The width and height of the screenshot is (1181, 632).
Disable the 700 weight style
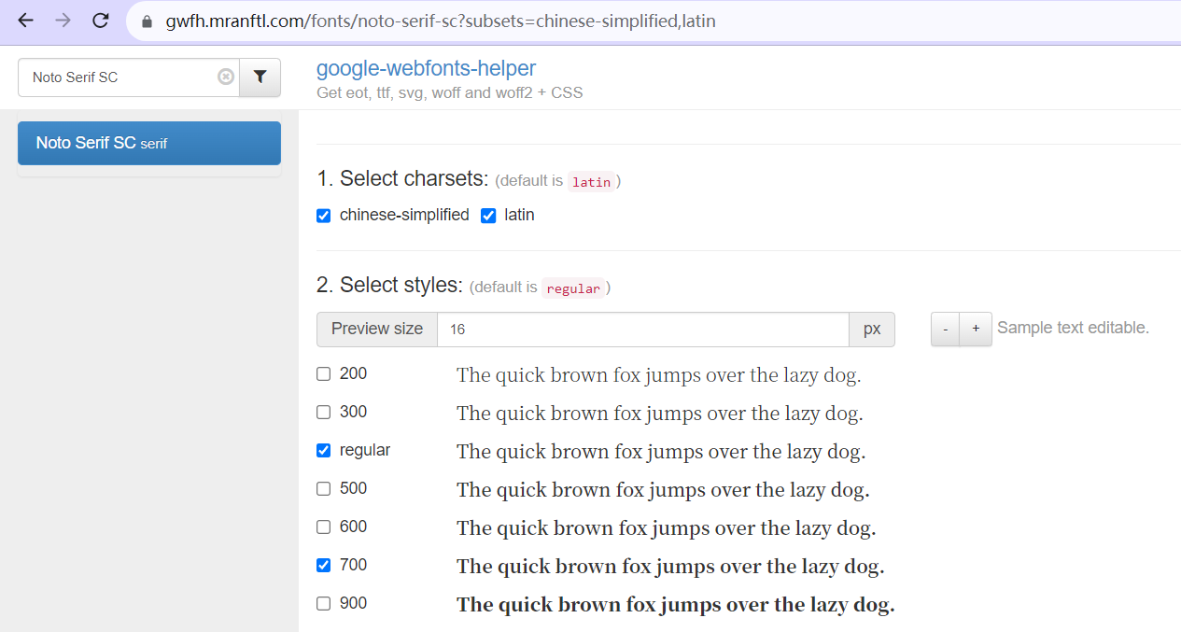pos(324,565)
